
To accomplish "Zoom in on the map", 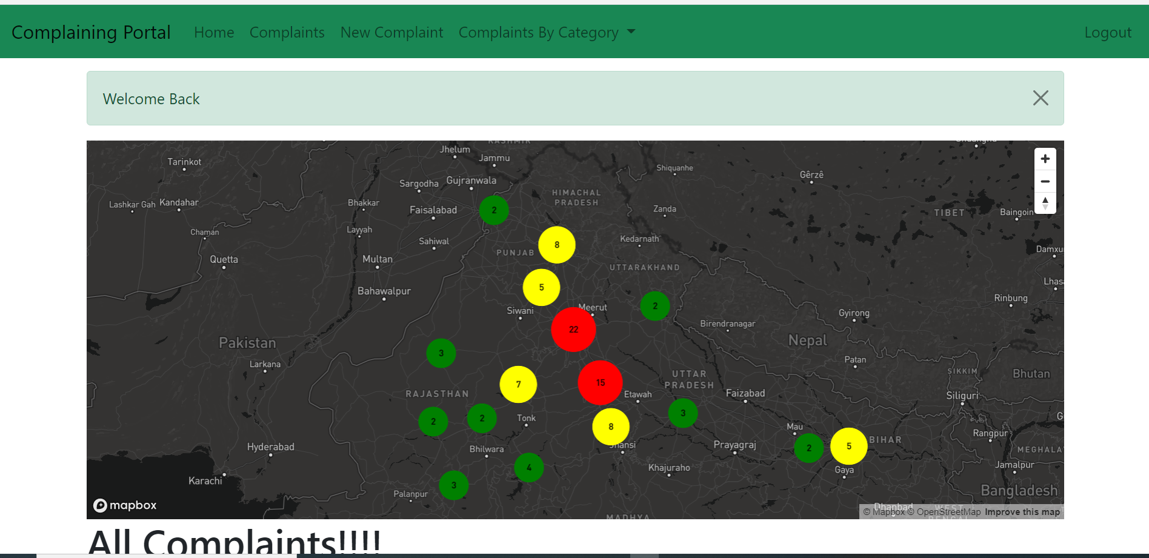I will pos(1045,158).
